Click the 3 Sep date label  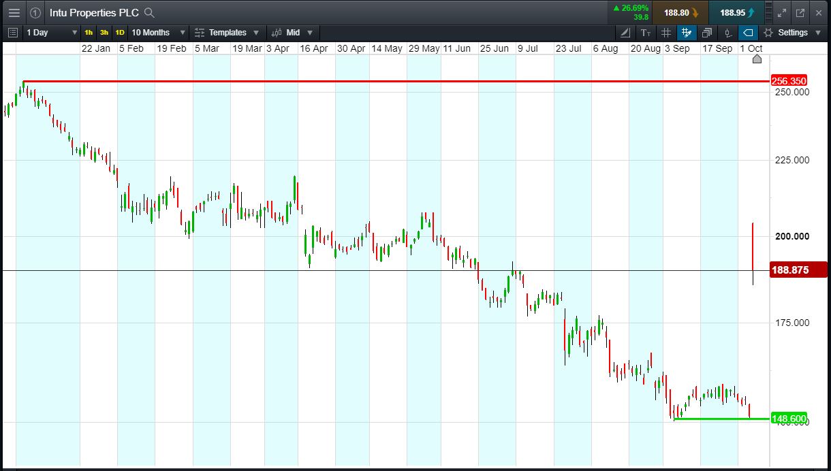pyautogui.click(x=677, y=48)
